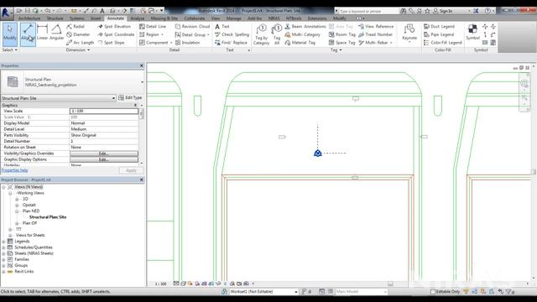Image resolution: width=537 pixels, height=302 pixels.
Task: Select the Text annotation tool
Action: 222,26
